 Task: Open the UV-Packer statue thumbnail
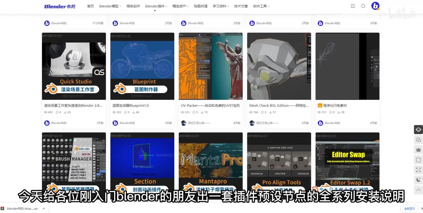(211, 66)
